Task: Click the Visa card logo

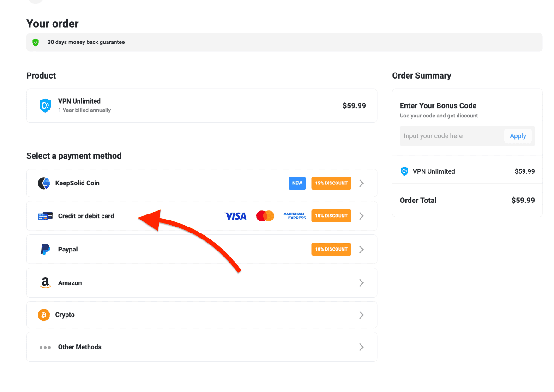Action: pos(235,216)
